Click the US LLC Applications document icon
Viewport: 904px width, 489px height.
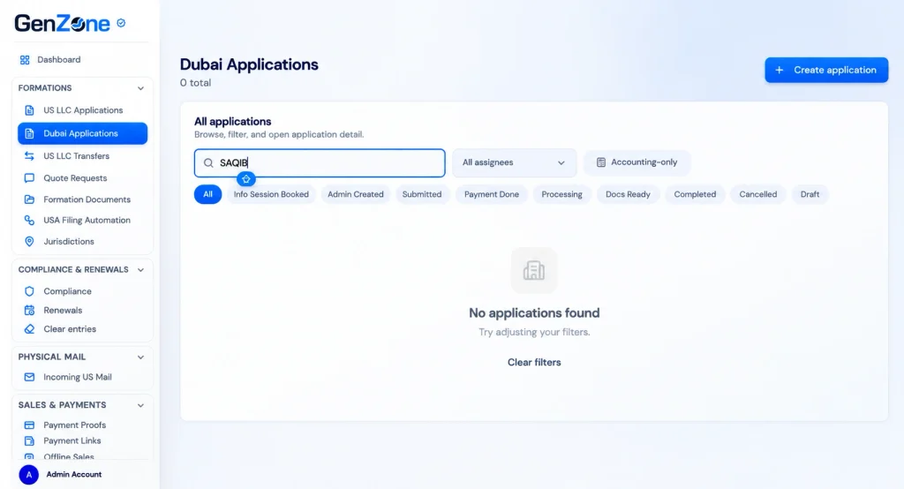29,110
